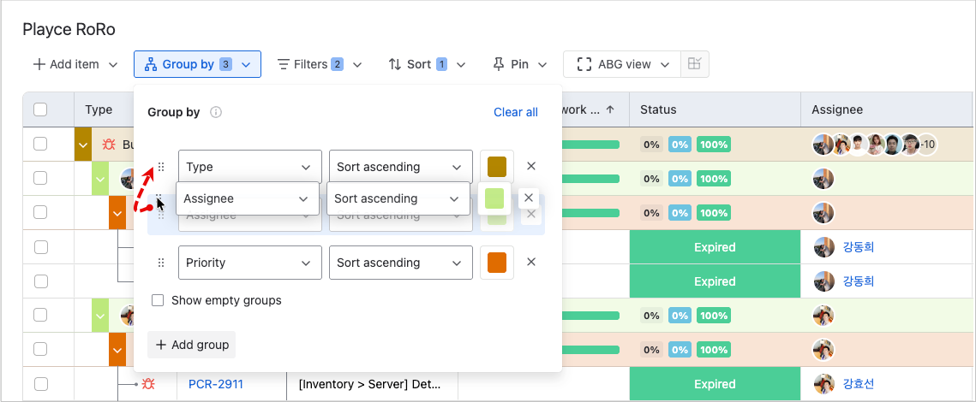Open the PCR-2911 issue link
The width and height of the screenshot is (976, 402).
216,384
